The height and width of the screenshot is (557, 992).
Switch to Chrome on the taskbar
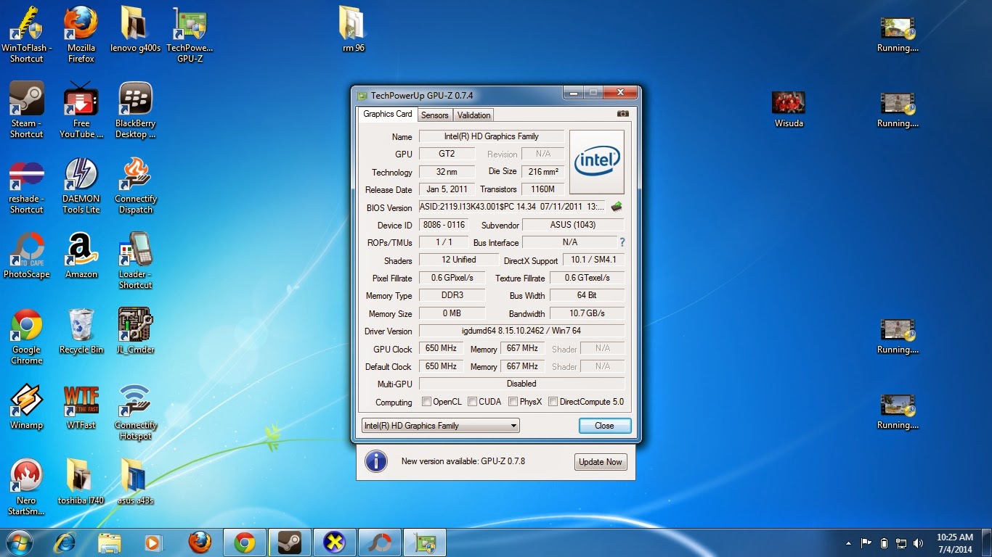(245, 542)
